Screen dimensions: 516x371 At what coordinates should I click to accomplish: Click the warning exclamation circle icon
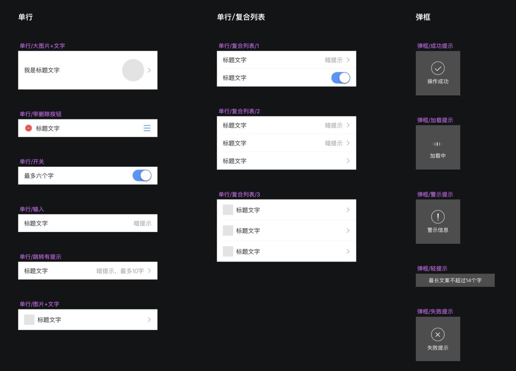pyautogui.click(x=438, y=217)
